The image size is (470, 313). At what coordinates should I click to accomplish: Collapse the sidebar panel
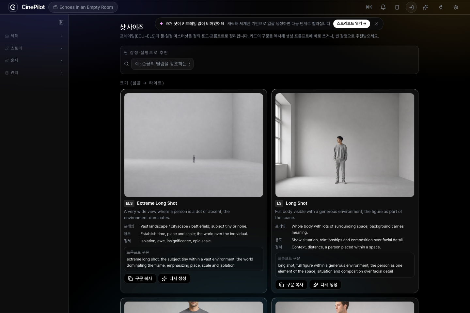coord(61,22)
